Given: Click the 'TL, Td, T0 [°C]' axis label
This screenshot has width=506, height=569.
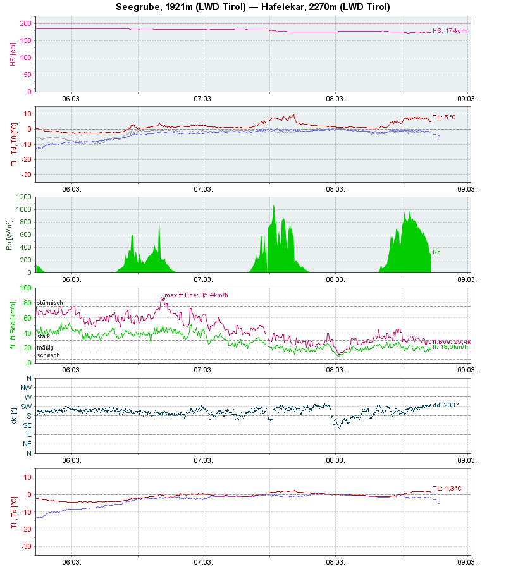Looking at the screenshot, I should [x=14, y=144].
